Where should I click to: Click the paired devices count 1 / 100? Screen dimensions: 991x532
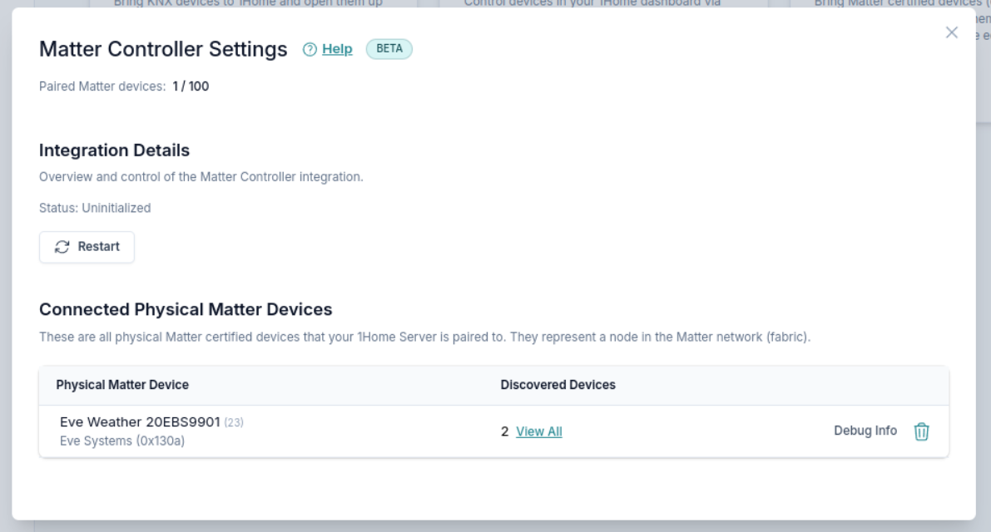click(191, 86)
